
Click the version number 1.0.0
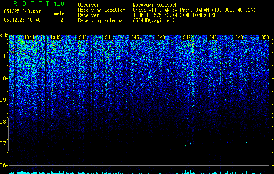point(59,4)
